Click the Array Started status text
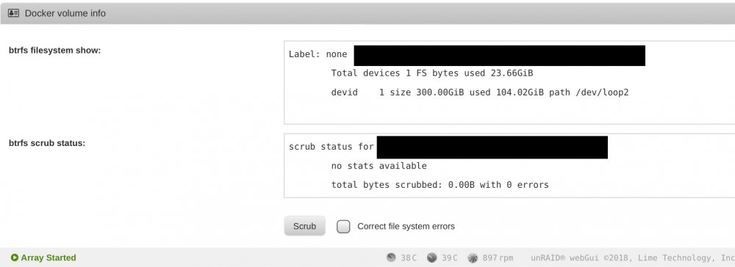Image resolution: width=735 pixels, height=267 pixels. click(49, 257)
